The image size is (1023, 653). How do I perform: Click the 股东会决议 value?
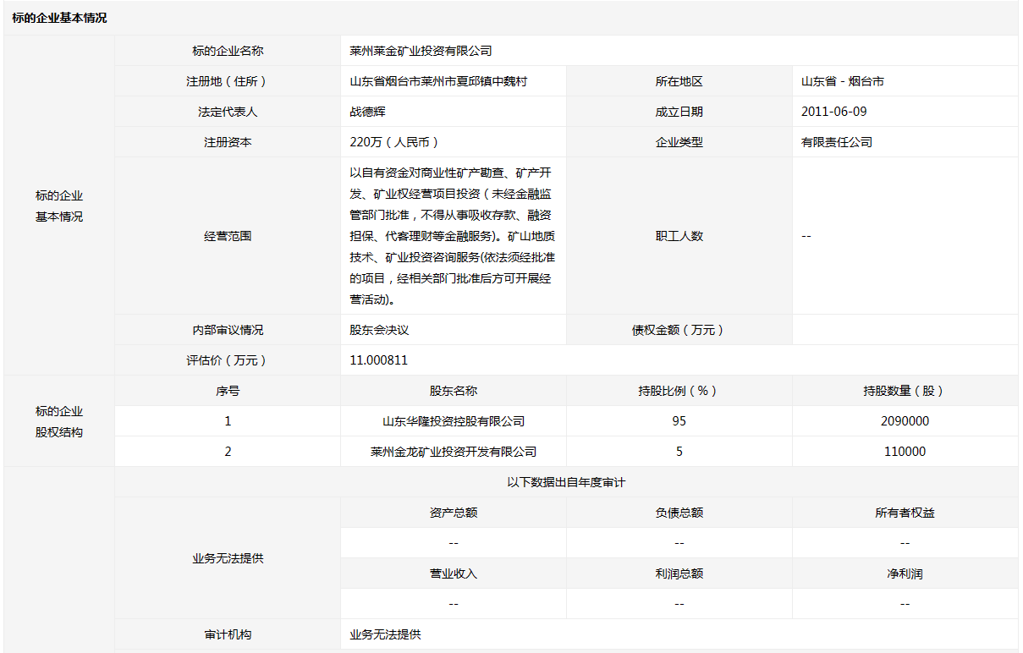tap(379, 330)
